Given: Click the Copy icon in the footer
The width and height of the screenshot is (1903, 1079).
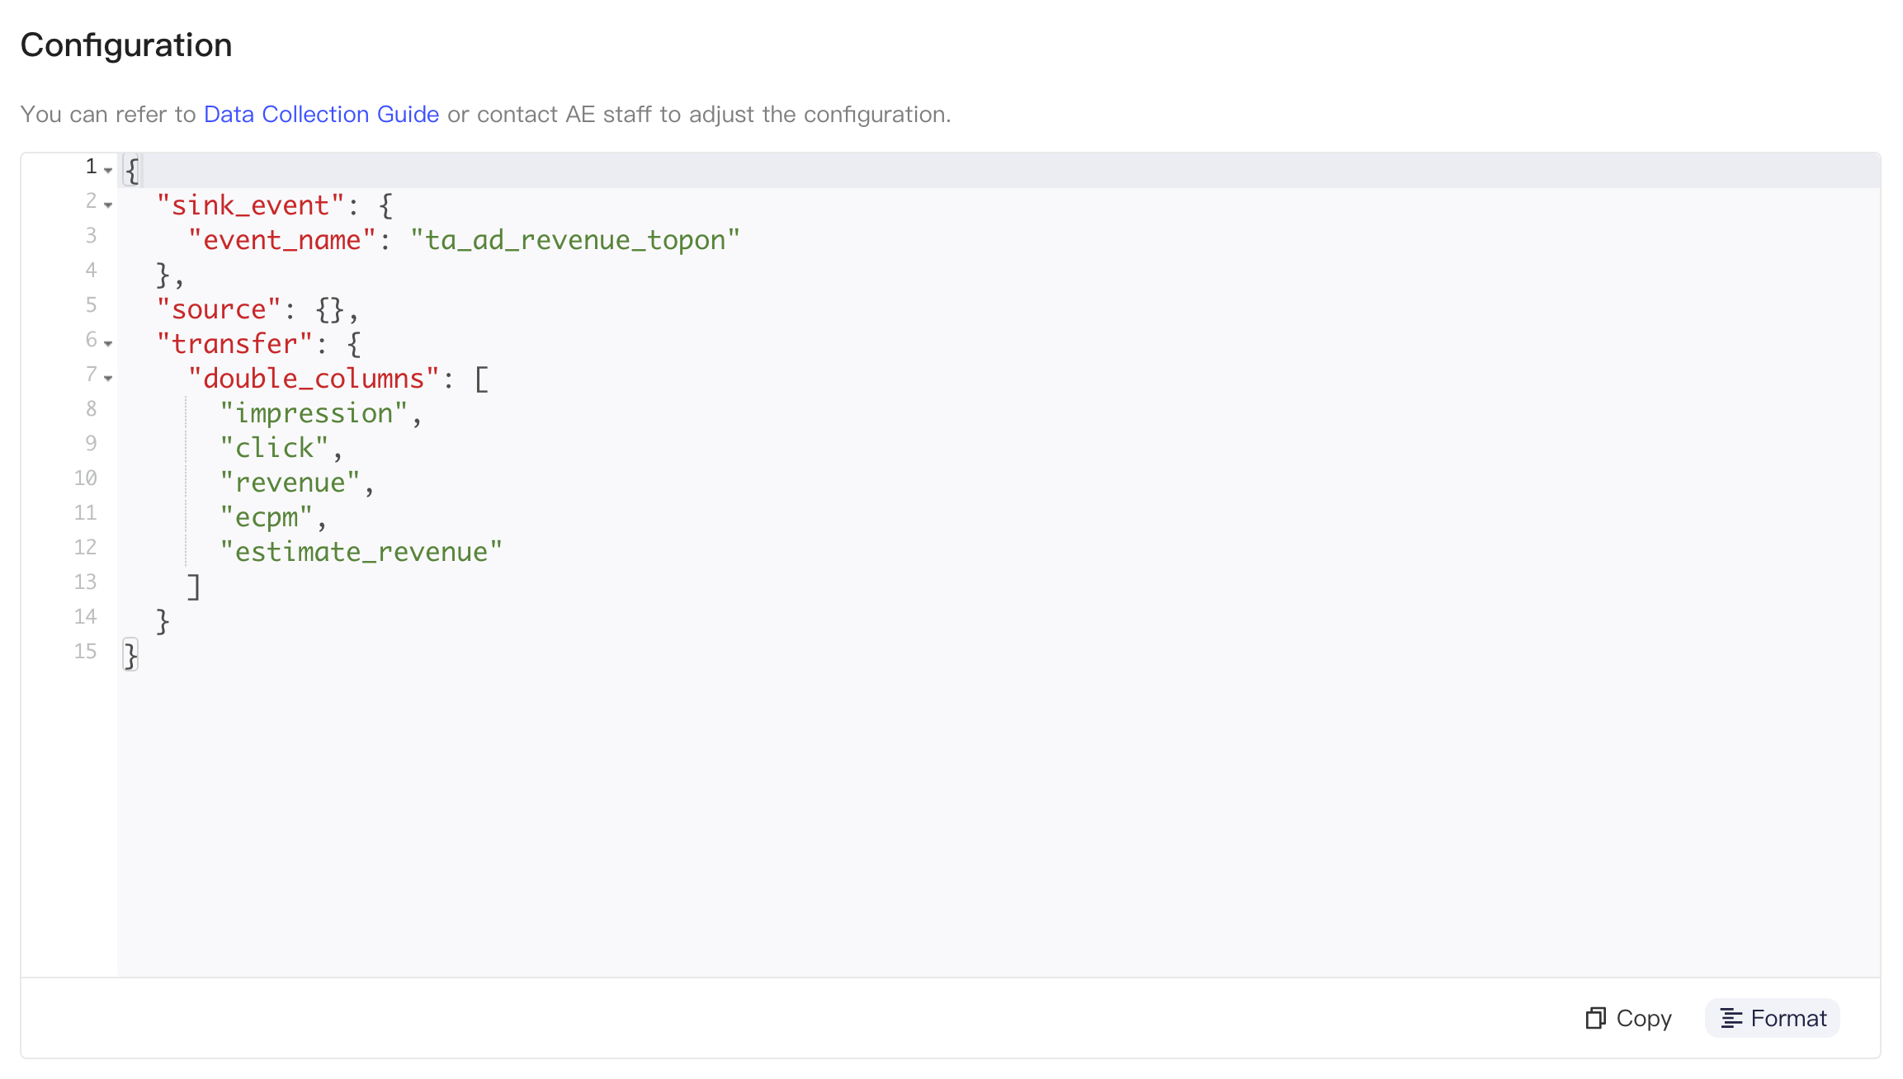Looking at the screenshot, I should (1595, 1018).
